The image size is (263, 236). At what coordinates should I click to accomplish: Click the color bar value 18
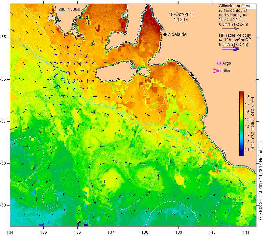247,97
